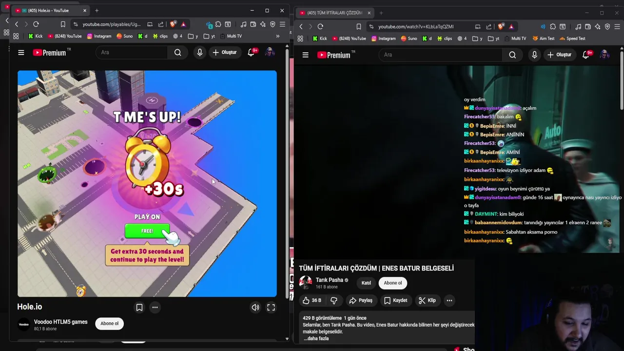Expand description with ...daha fazla
This screenshot has height=351, width=624.
pyautogui.click(x=316, y=338)
